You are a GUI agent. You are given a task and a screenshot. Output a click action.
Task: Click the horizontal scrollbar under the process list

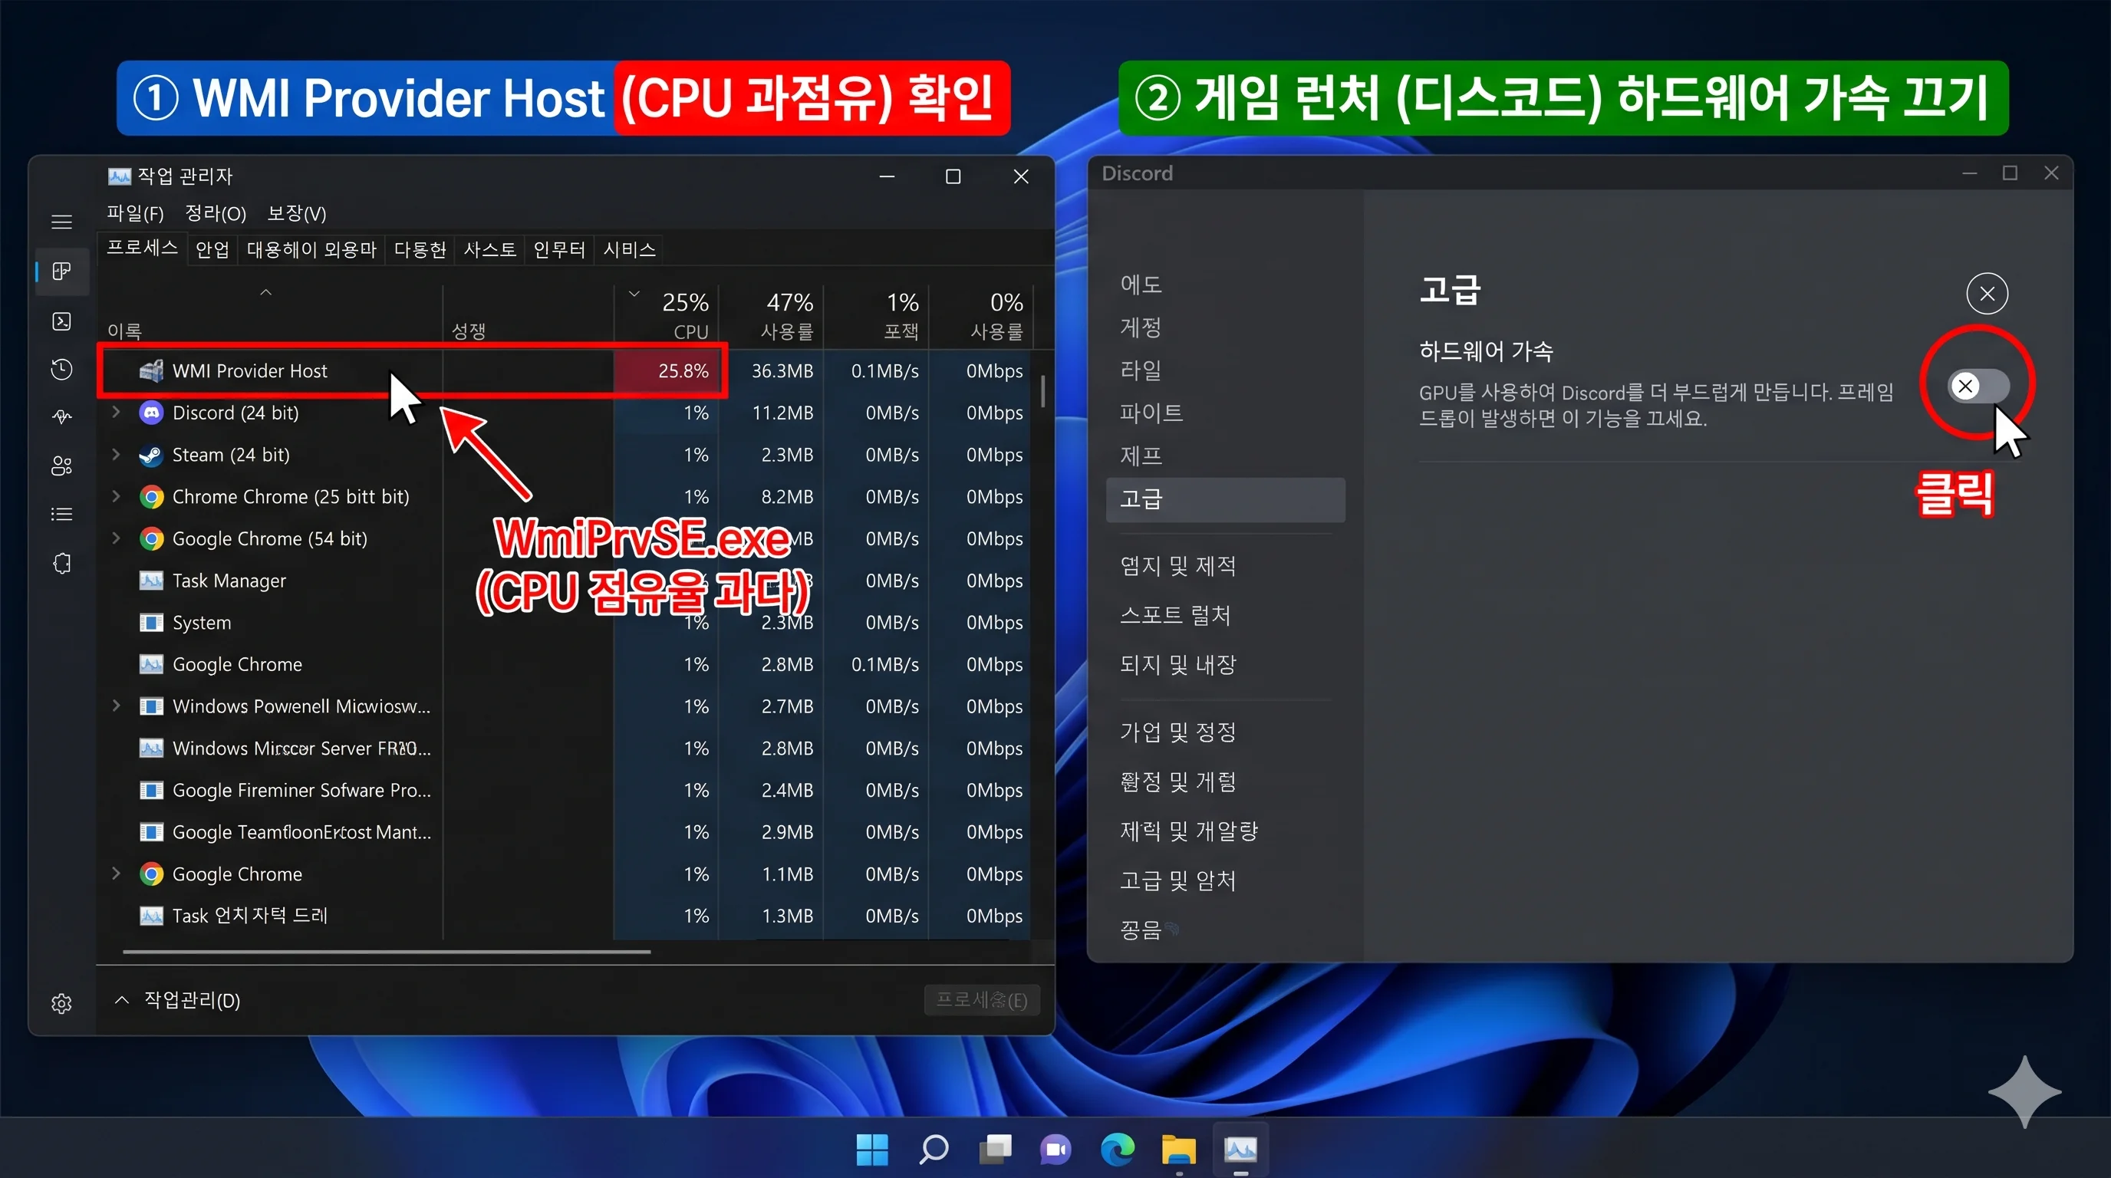[387, 952]
